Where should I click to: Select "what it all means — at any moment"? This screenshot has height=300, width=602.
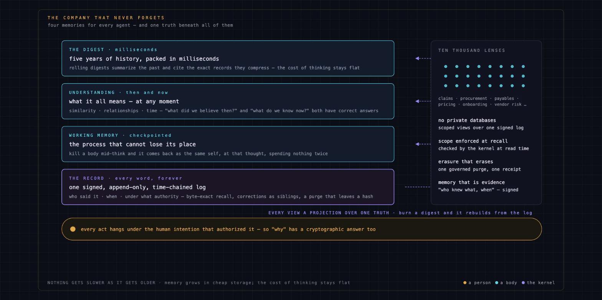coord(124,101)
